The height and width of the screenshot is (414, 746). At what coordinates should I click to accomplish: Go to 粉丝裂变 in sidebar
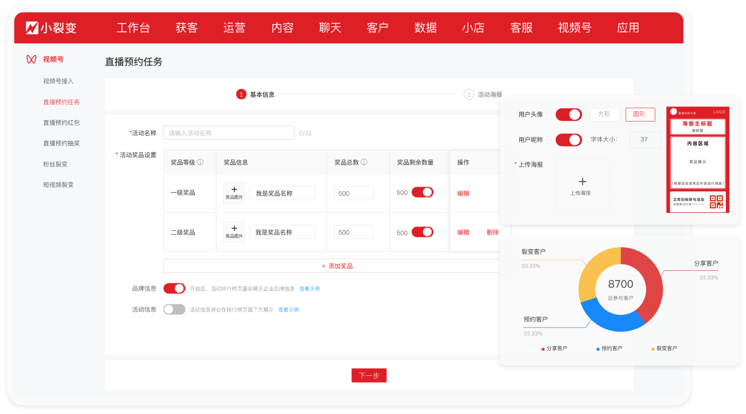point(55,164)
